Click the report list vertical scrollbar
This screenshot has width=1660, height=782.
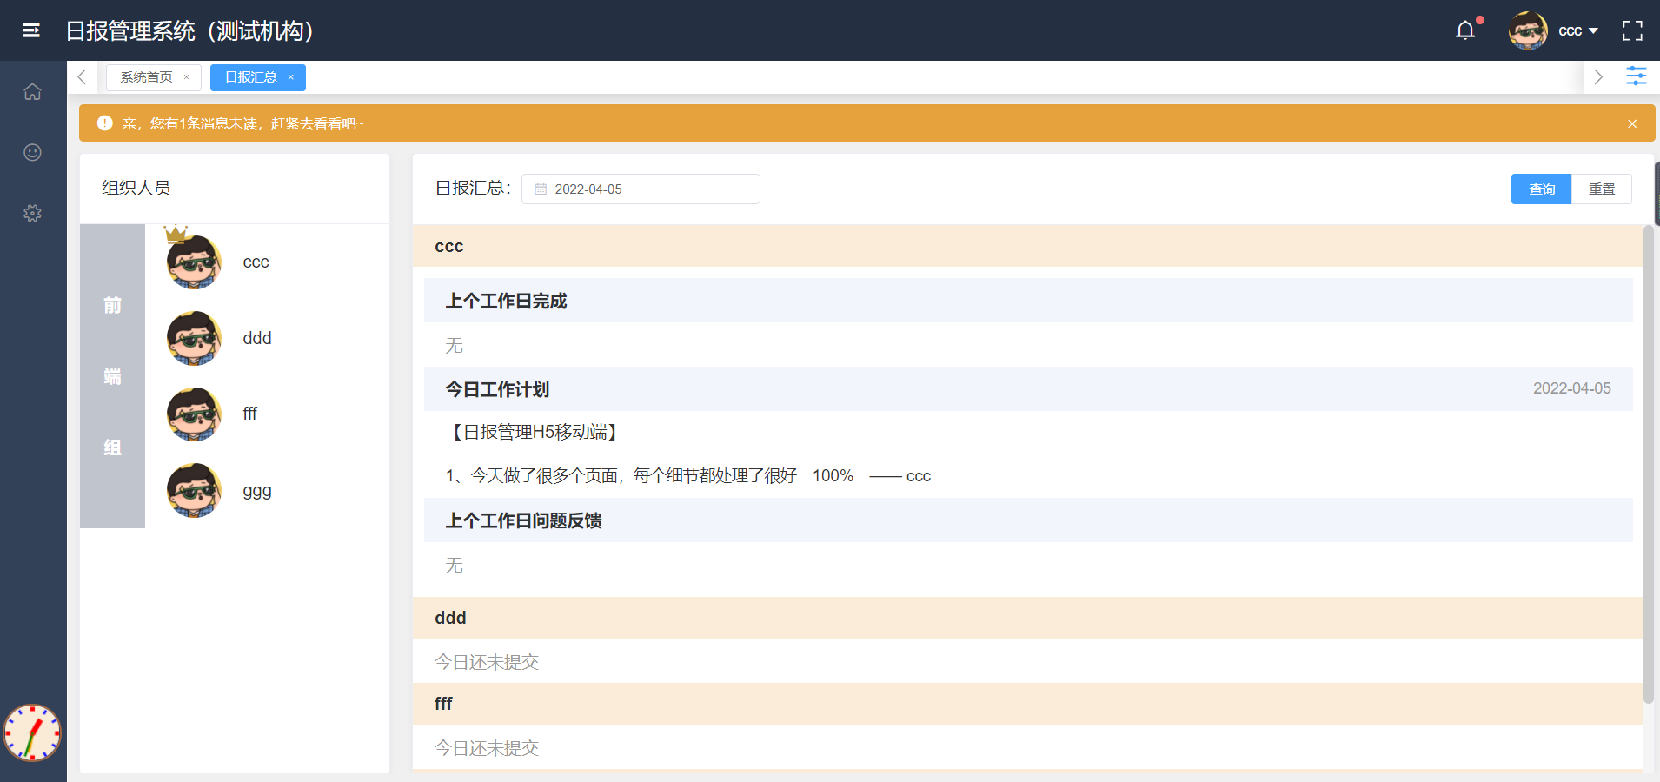pyautogui.click(x=1648, y=465)
